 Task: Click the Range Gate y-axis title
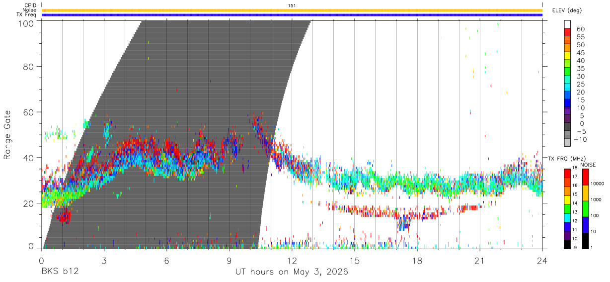tap(7, 135)
